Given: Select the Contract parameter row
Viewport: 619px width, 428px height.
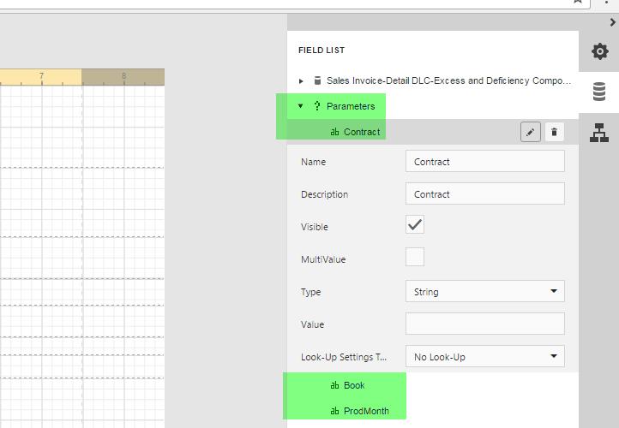Looking at the screenshot, I should coord(361,132).
